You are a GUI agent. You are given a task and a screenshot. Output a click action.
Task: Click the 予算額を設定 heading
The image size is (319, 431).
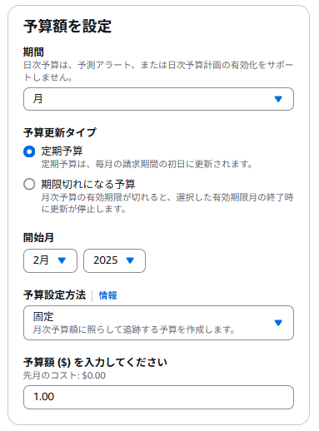tap(67, 27)
